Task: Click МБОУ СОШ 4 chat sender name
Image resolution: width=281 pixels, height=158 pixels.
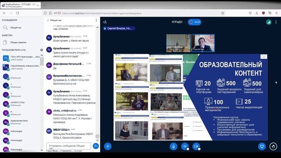Action: click(x=61, y=129)
